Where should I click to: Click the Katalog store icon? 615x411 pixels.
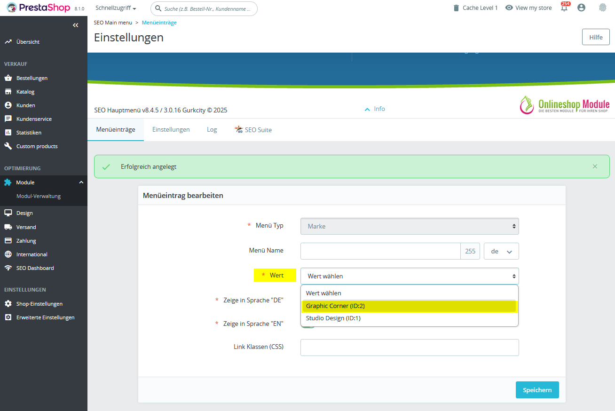point(8,92)
